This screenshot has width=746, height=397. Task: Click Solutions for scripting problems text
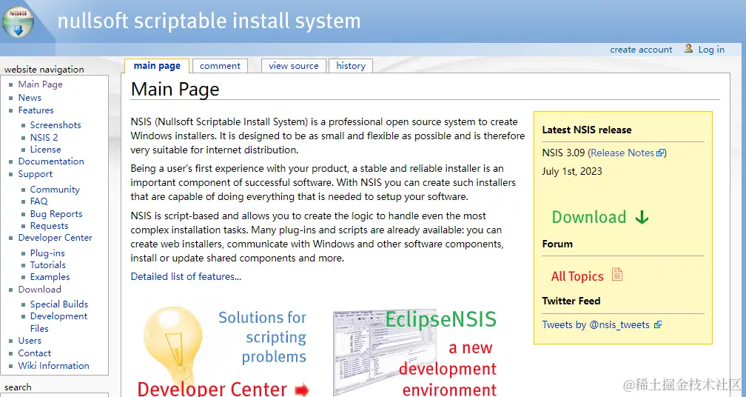coord(262,337)
